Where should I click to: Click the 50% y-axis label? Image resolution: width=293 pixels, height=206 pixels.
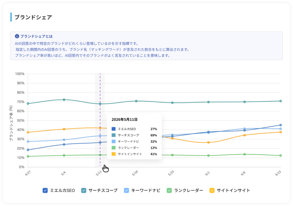click(21, 120)
